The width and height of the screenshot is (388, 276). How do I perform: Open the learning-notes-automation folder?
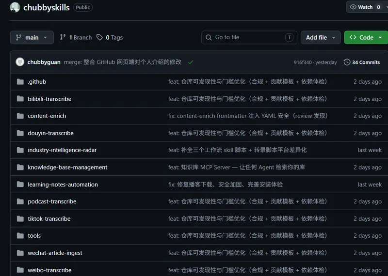(x=63, y=184)
